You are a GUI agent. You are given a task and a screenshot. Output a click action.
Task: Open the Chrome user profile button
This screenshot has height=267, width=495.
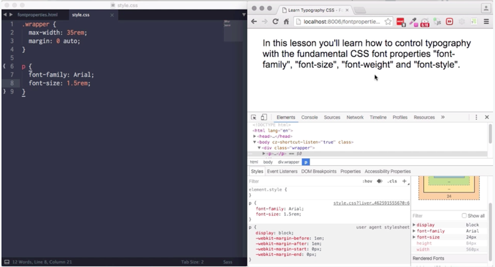(486, 8)
